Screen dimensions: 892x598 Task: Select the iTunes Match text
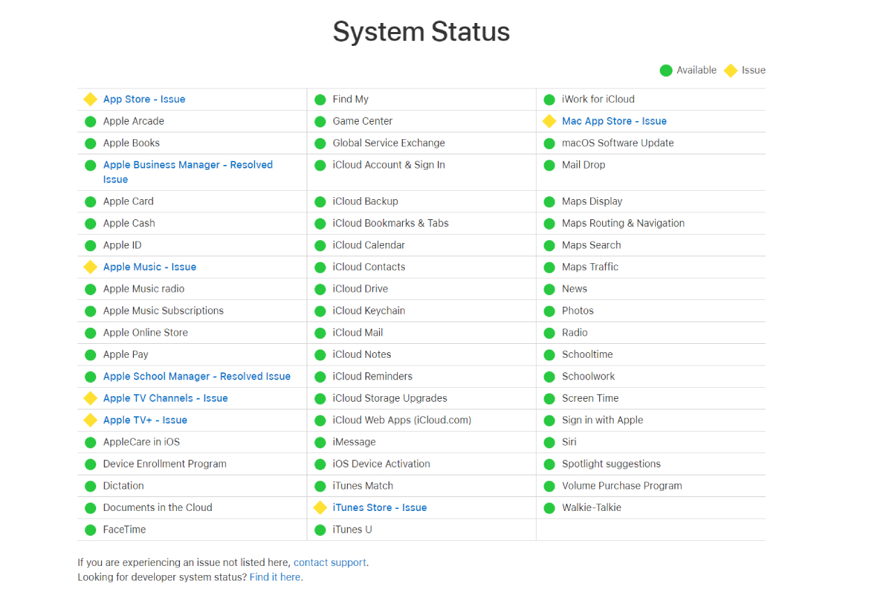pyautogui.click(x=363, y=485)
